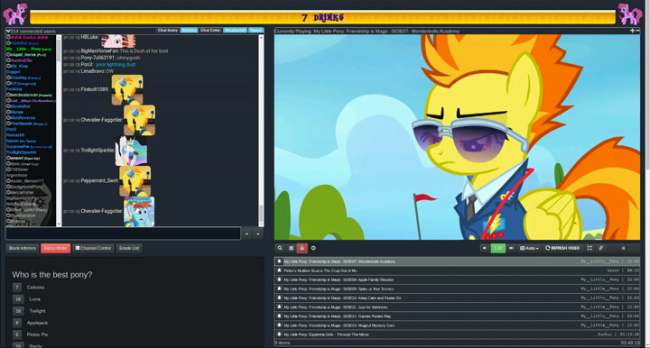Lower volume with the left speaker icon
Image resolution: width=650 pixels, height=348 pixels.
tap(484, 248)
